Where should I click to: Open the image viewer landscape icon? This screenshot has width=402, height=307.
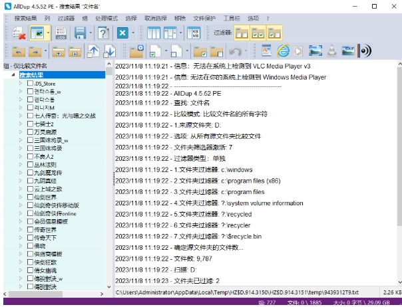[315, 51]
